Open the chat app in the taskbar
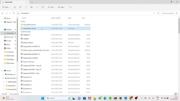The height and width of the screenshot is (101, 180). tap(79, 98)
